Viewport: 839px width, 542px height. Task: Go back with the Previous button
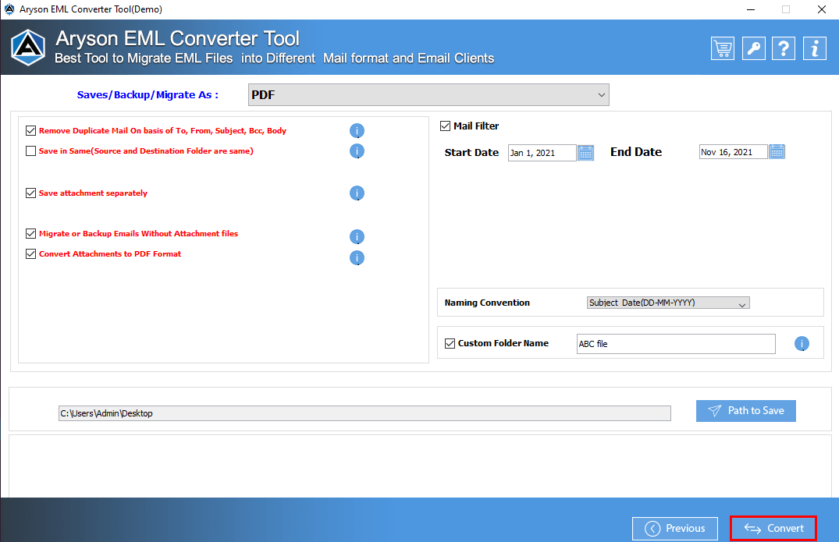(x=675, y=528)
